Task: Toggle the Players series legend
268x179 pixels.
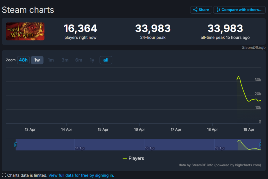Action: (133, 158)
